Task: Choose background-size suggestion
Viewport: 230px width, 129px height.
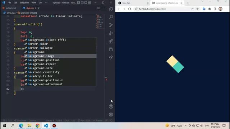Action: 60,68
